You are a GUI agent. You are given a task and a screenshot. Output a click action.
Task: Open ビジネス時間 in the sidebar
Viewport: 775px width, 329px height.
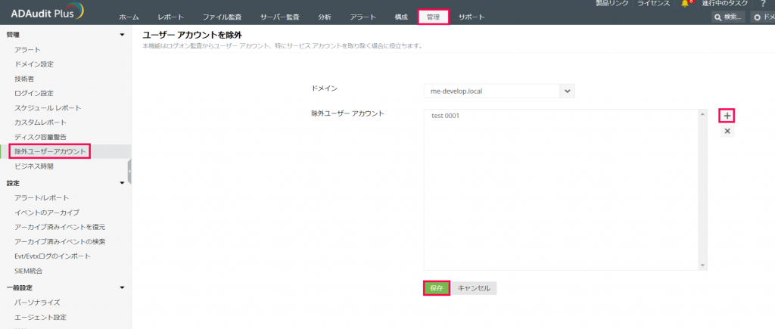coord(34,166)
